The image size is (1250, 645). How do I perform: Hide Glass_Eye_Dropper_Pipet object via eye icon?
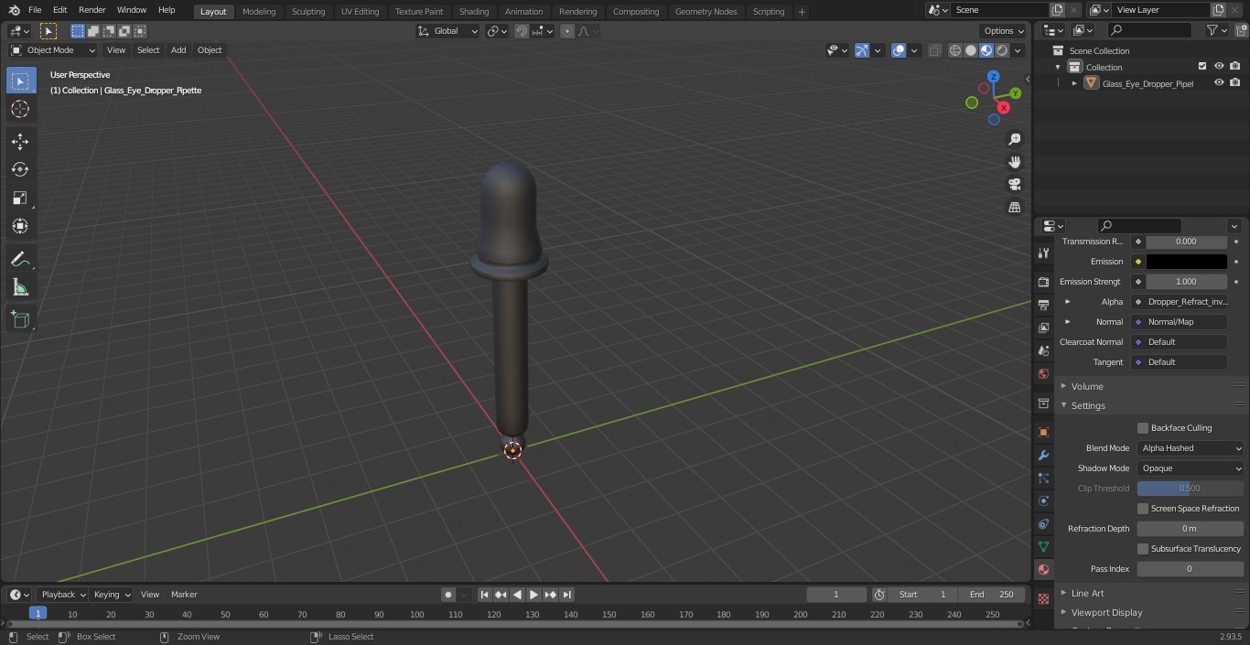[1219, 83]
